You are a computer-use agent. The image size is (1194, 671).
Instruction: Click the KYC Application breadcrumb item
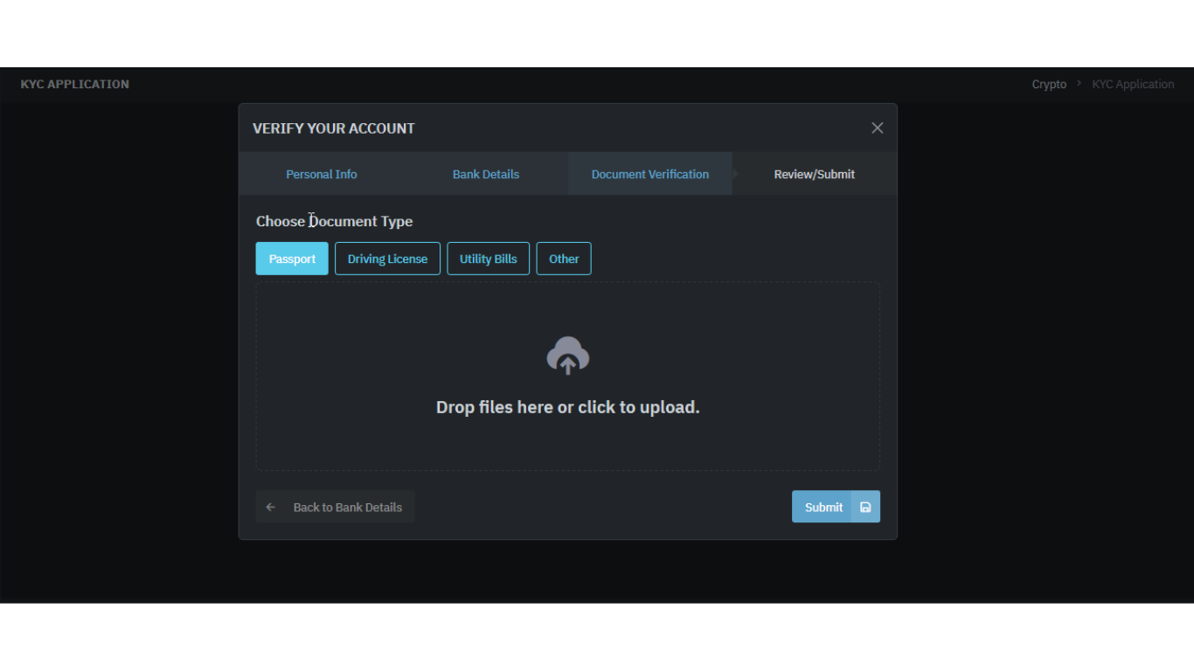point(1133,85)
